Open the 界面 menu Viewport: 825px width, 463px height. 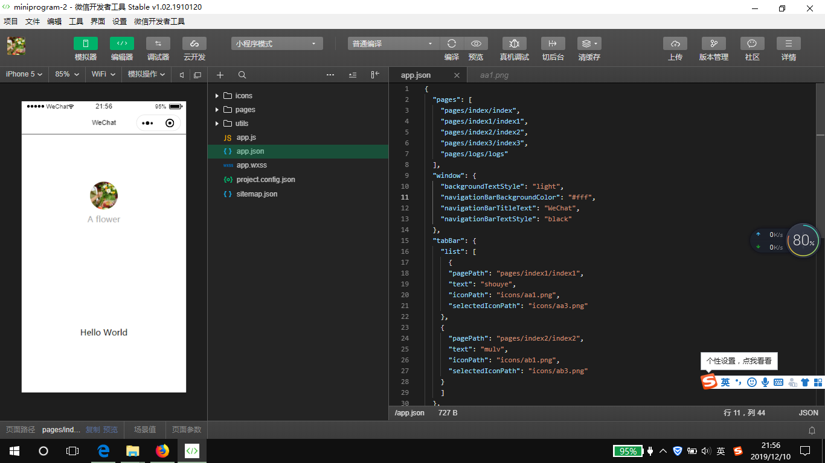tap(98, 21)
